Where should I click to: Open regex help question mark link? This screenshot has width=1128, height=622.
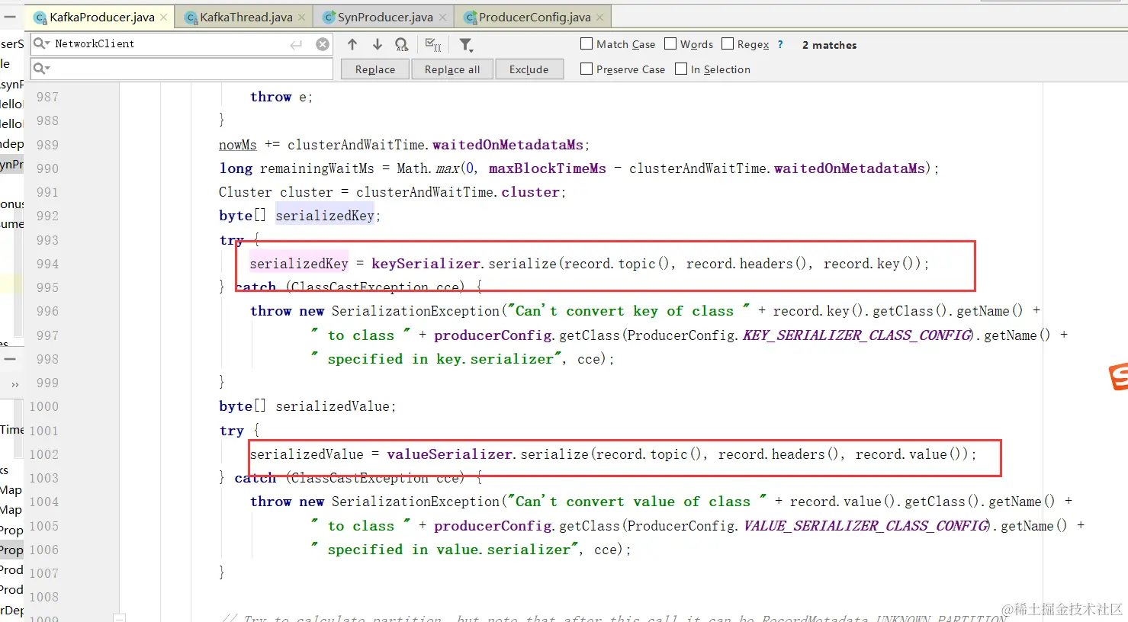point(780,44)
